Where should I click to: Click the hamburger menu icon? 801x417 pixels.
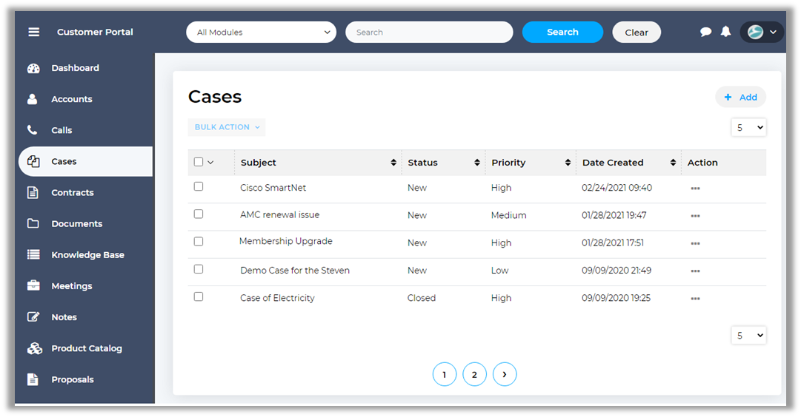tap(33, 32)
